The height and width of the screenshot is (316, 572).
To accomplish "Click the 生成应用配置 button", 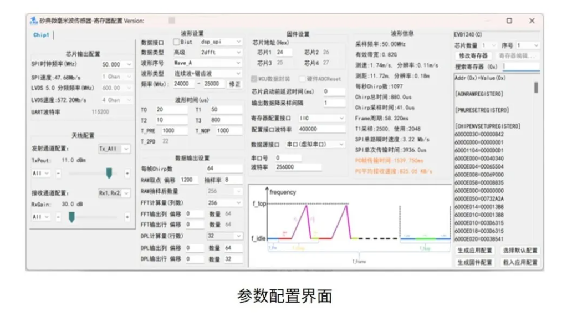I will 474,251.
